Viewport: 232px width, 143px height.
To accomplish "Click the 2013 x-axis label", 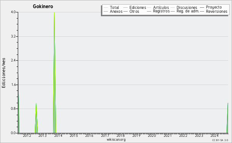I will (43, 136).
